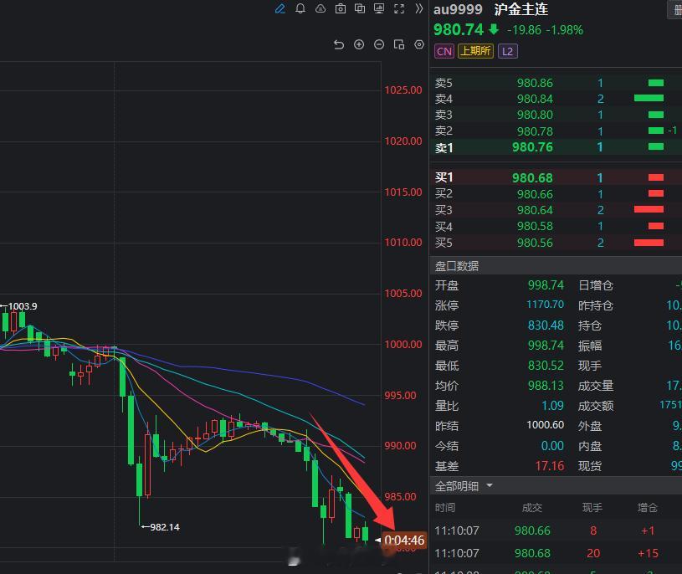682x574 pixels.
Task: Click the 成交 column header in trades
Action: point(532,507)
